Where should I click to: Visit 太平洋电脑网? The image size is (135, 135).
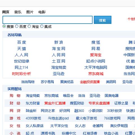pos(96,67)
